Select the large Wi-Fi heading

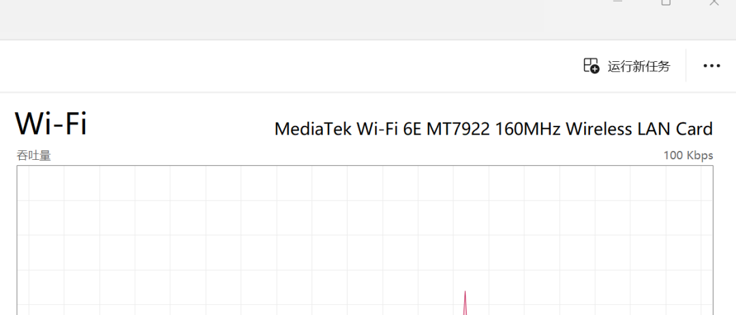50,124
